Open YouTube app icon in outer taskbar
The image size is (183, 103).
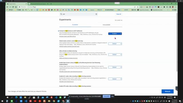coord(35,101)
